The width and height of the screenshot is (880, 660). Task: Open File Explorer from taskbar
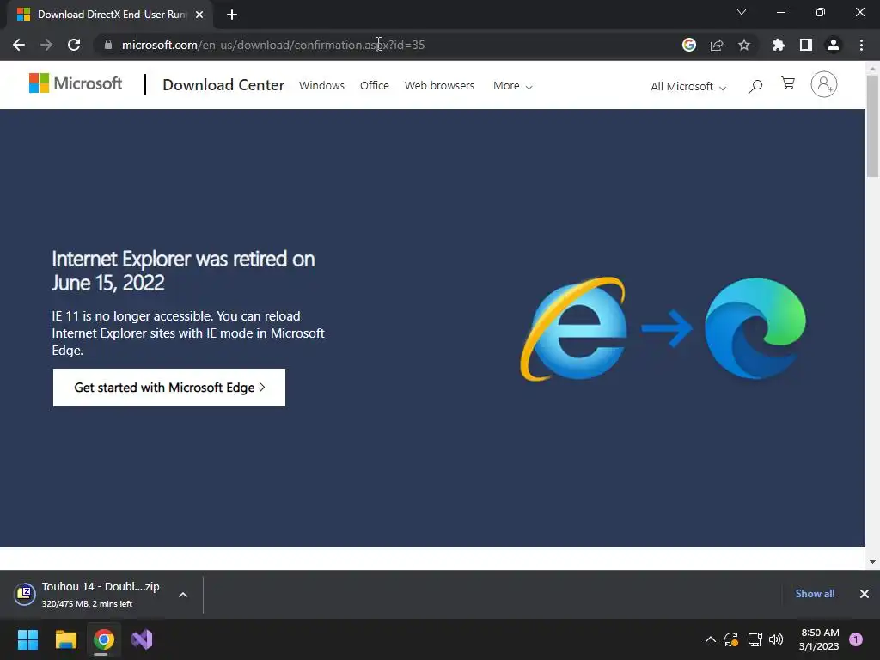(65, 639)
